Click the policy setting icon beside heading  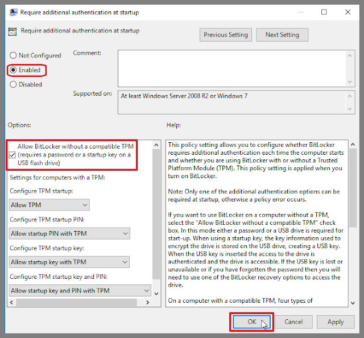(x=13, y=31)
